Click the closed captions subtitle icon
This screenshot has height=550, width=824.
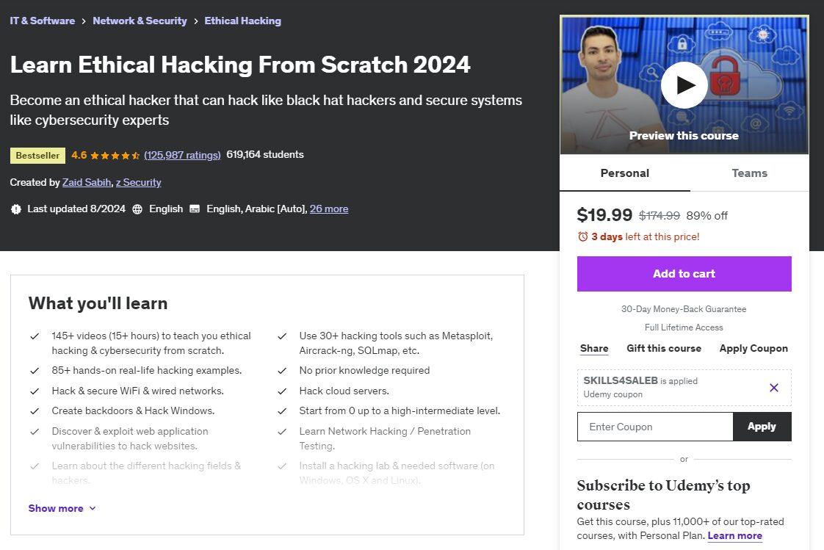(194, 209)
